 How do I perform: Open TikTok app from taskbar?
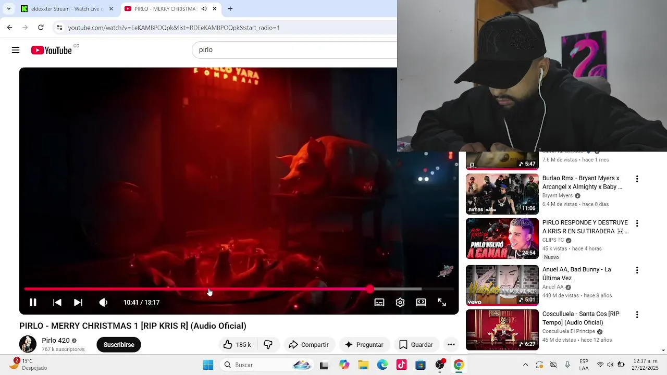[401, 365]
